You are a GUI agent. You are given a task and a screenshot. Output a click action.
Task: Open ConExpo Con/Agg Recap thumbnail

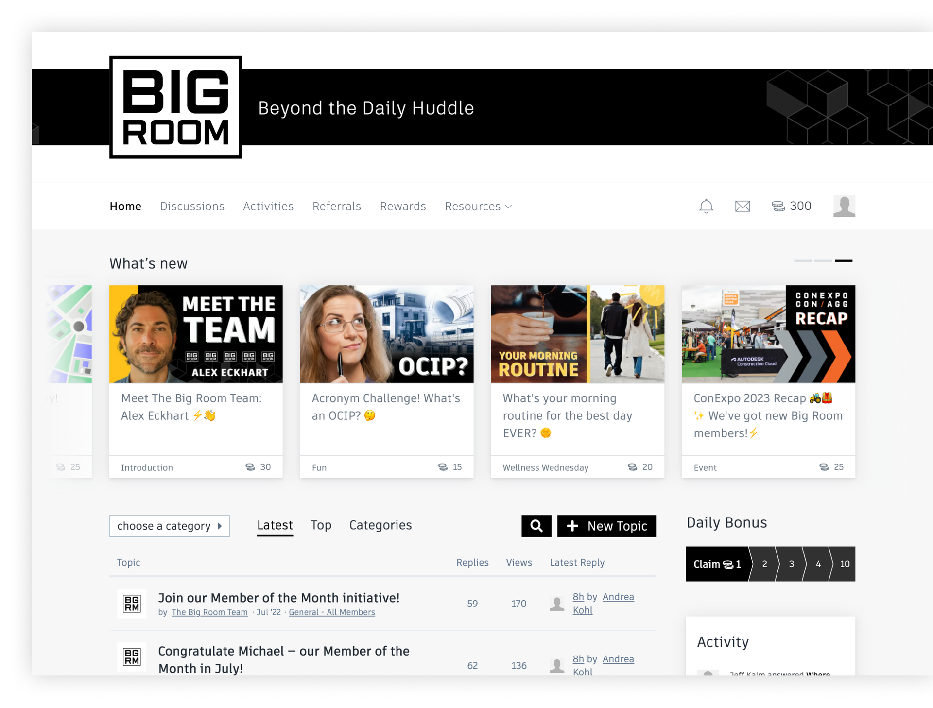769,334
